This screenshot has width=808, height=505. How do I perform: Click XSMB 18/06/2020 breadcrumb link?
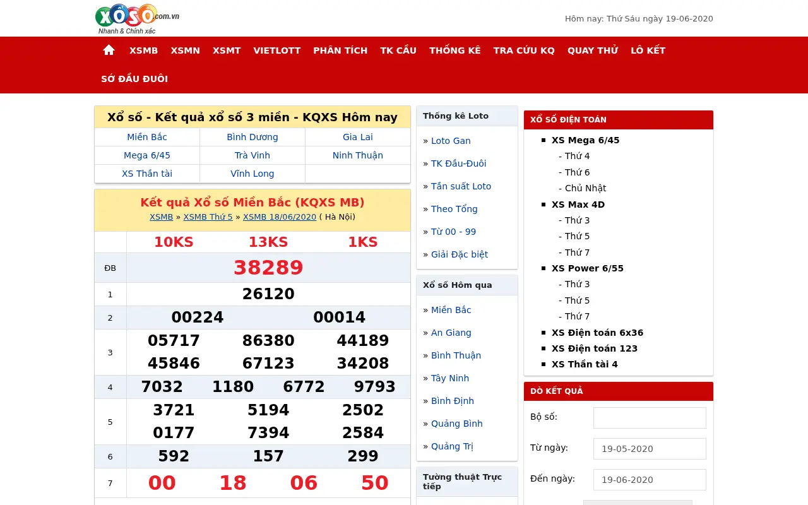pyautogui.click(x=280, y=217)
